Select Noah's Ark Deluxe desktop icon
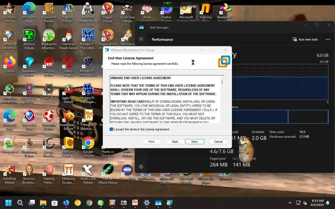 (88, 174)
